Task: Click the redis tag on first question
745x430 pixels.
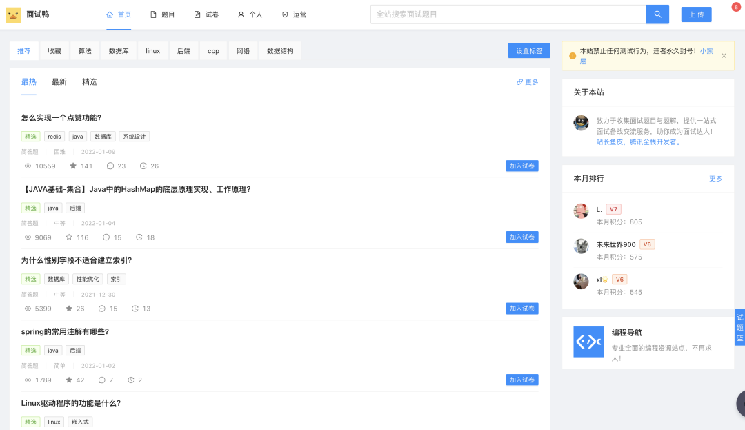Action: [x=54, y=137]
